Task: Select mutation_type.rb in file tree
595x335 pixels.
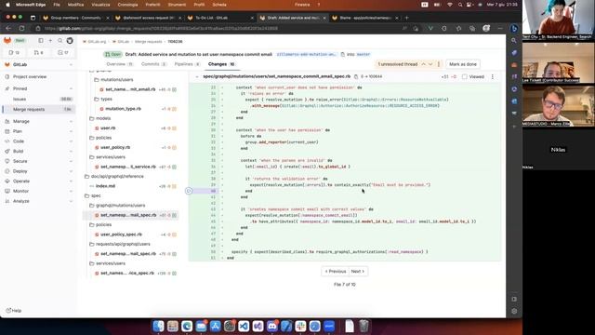Action: pyautogui.click(x=123, y=109)
